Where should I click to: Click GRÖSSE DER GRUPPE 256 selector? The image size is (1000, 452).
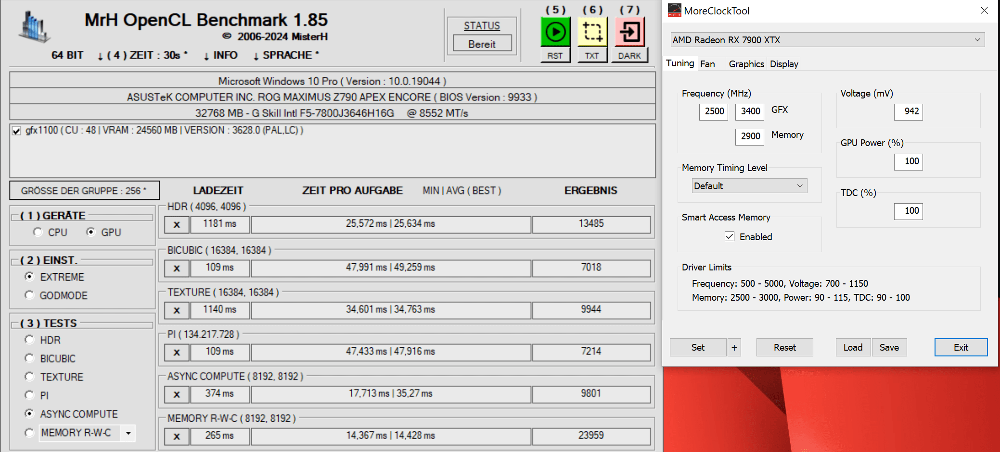point(84,191)
